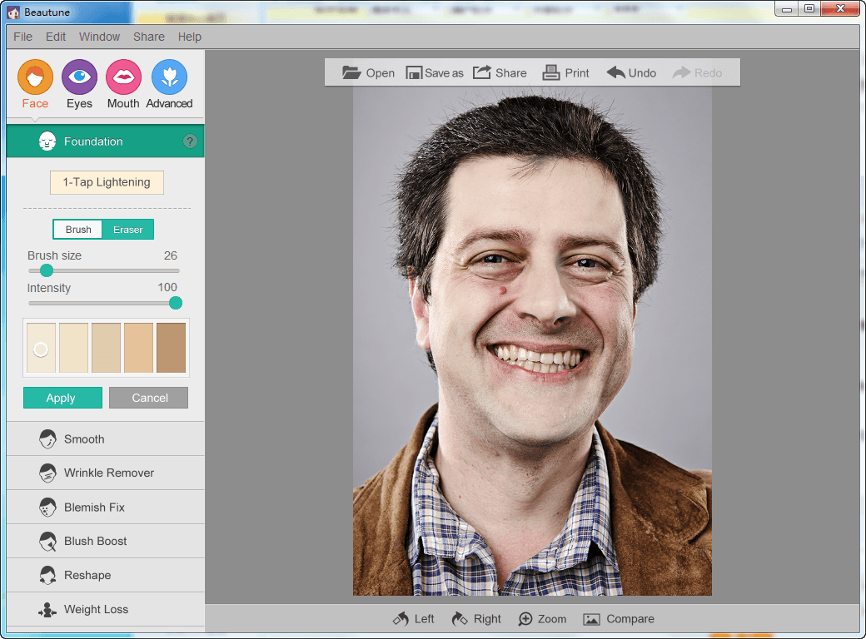The image size is (866, 639).
Task: Minimize the Beautune window
Action: point(786,9)
